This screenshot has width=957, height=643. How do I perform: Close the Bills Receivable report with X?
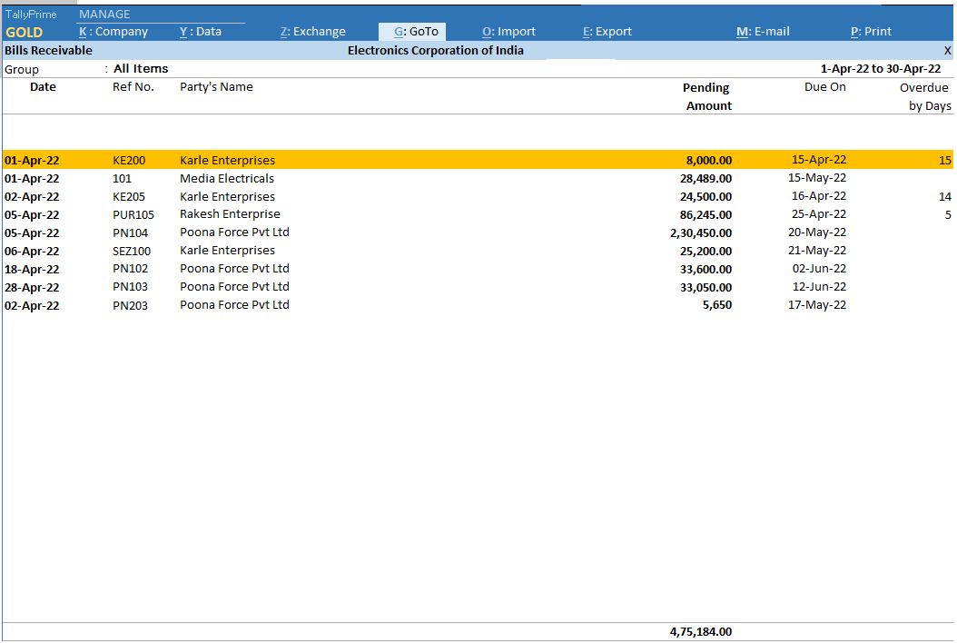pyautogui.click(x=947, y=51)
